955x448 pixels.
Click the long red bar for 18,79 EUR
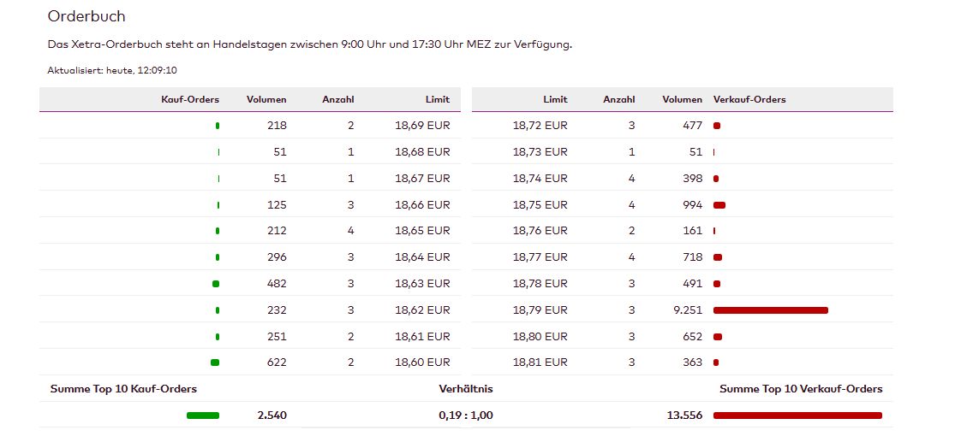coord(770,310)
